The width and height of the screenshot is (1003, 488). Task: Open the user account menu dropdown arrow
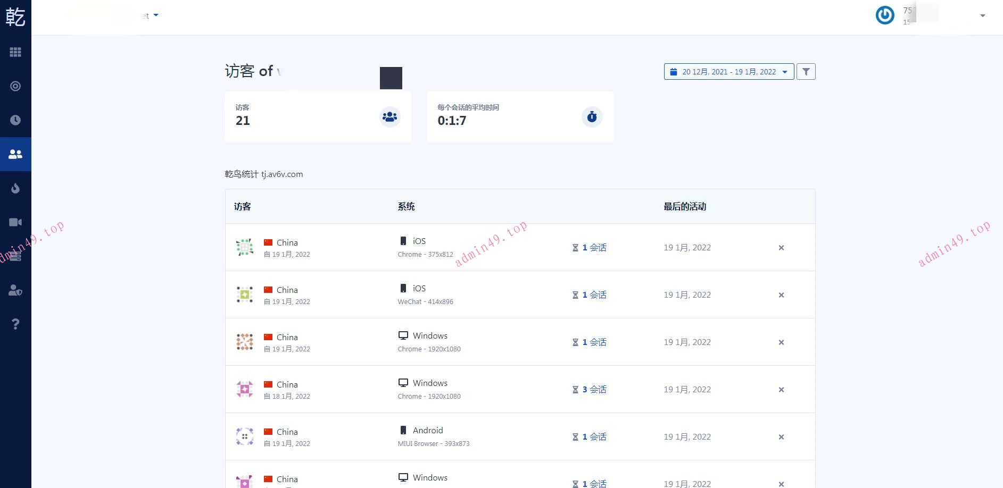982,16
